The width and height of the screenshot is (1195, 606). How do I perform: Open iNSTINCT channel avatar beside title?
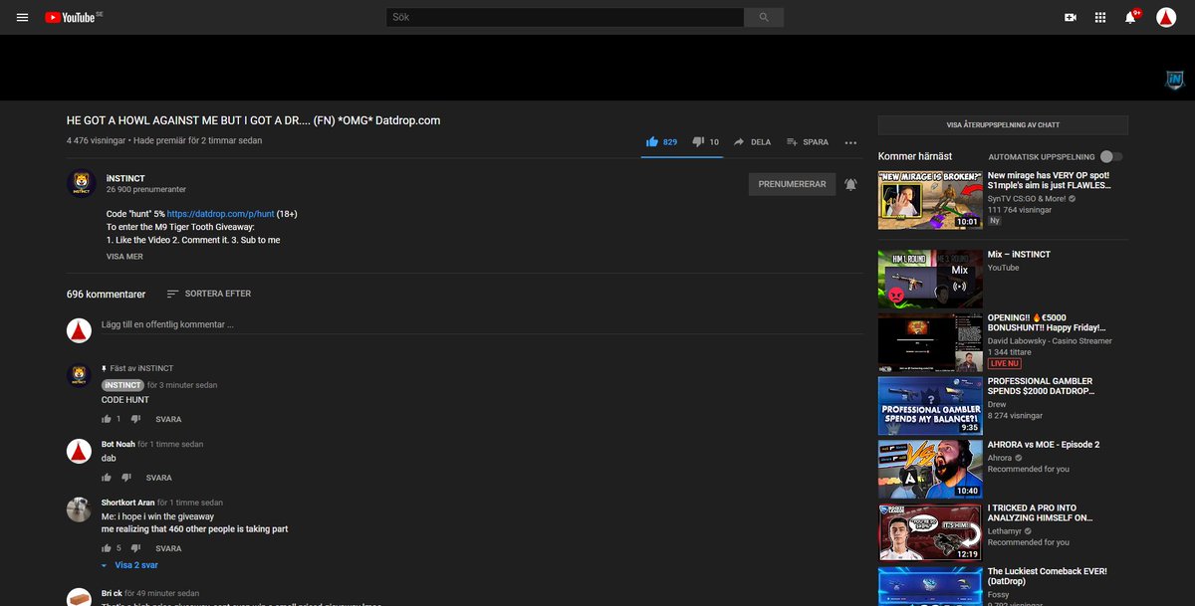click(x=81, y=184)
